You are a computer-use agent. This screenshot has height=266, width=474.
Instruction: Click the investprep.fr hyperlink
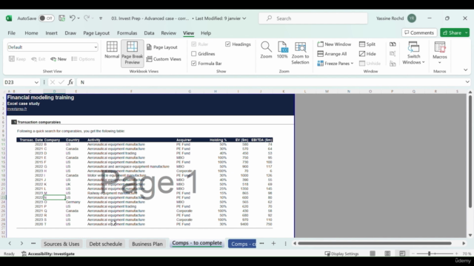pos(17,109)
